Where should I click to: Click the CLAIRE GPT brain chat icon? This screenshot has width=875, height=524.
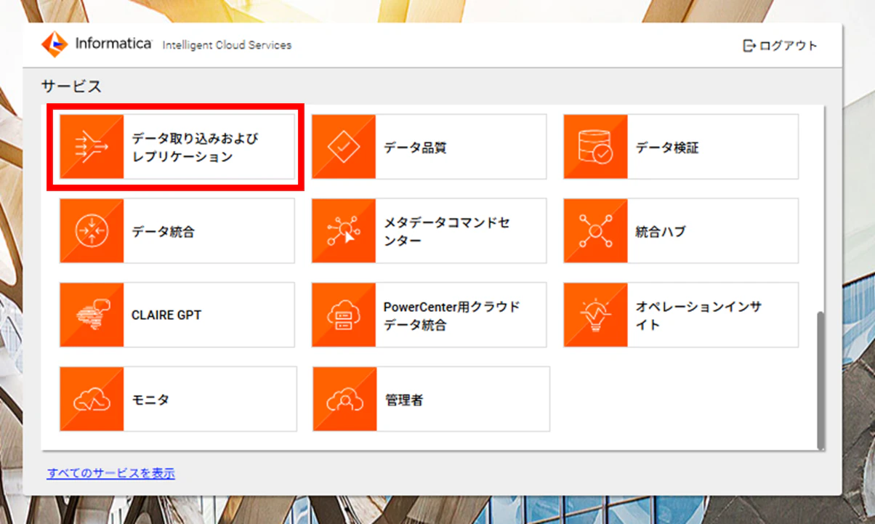click(x=92, y=315)
